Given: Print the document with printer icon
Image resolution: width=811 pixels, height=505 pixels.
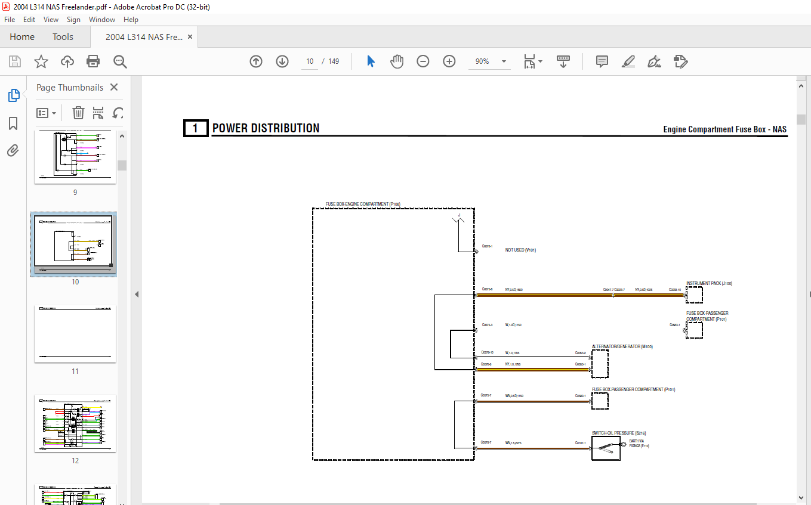Looking at the screenshot, I should click(93, 61).
